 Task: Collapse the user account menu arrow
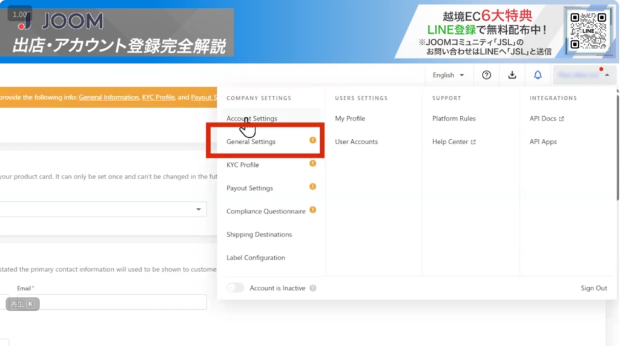click(x=607, y=75)
